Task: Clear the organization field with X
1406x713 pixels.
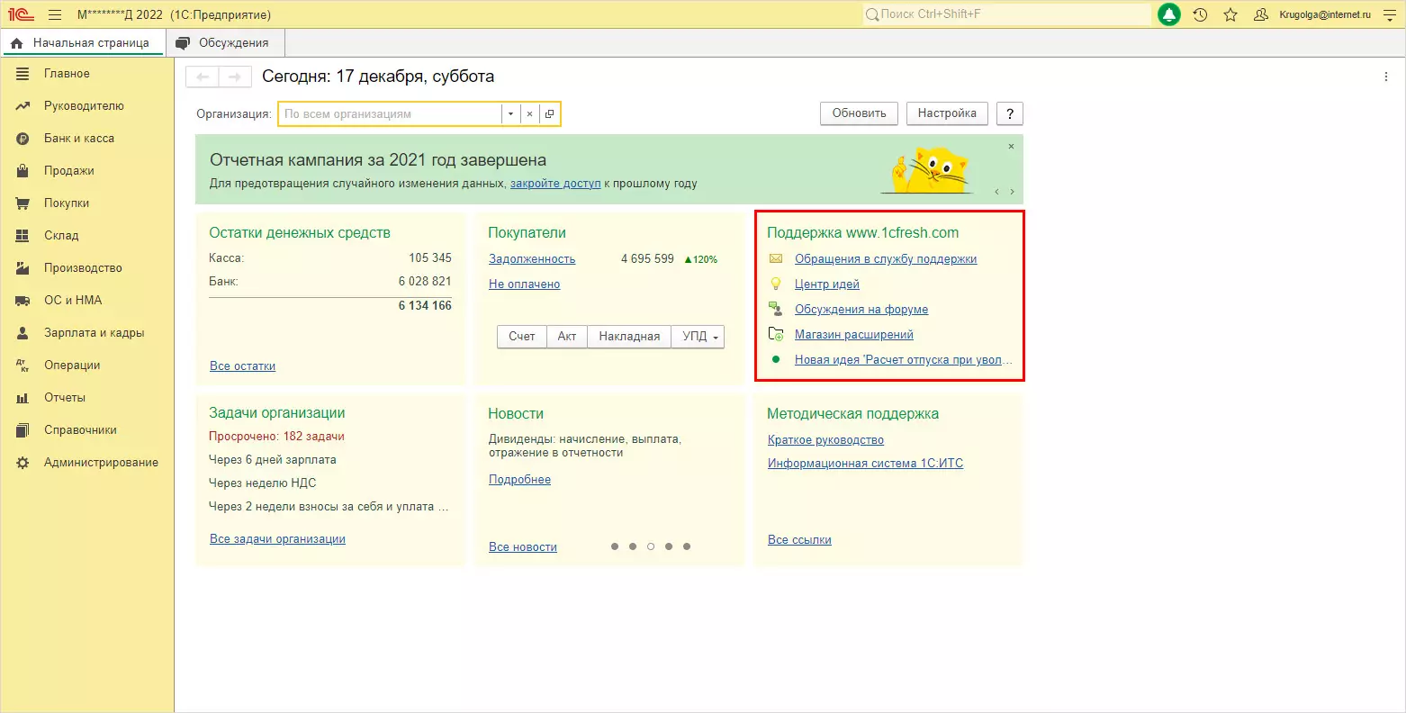Action: click(x=529, y=114)
